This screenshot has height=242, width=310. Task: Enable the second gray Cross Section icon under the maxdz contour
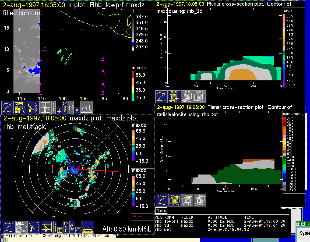(187, 97)
